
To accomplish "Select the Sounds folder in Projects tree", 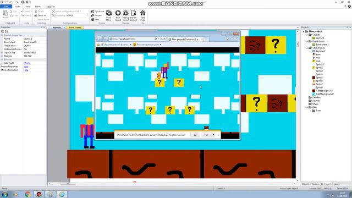I will click(x=314, y=101).
